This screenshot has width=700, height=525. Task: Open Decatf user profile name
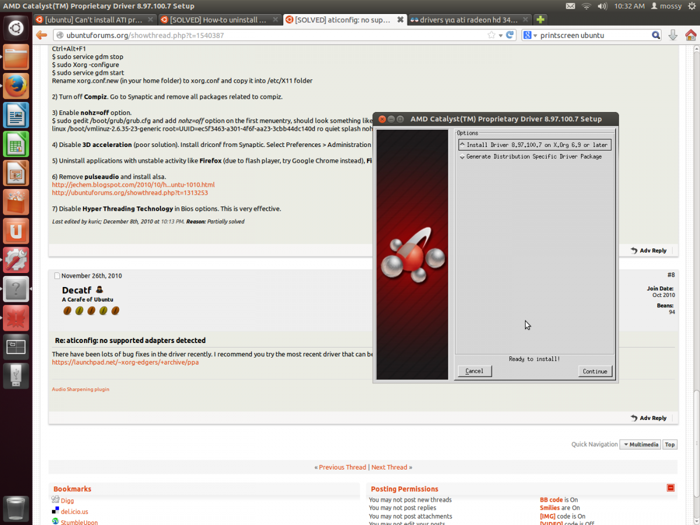tap(76, 290)
